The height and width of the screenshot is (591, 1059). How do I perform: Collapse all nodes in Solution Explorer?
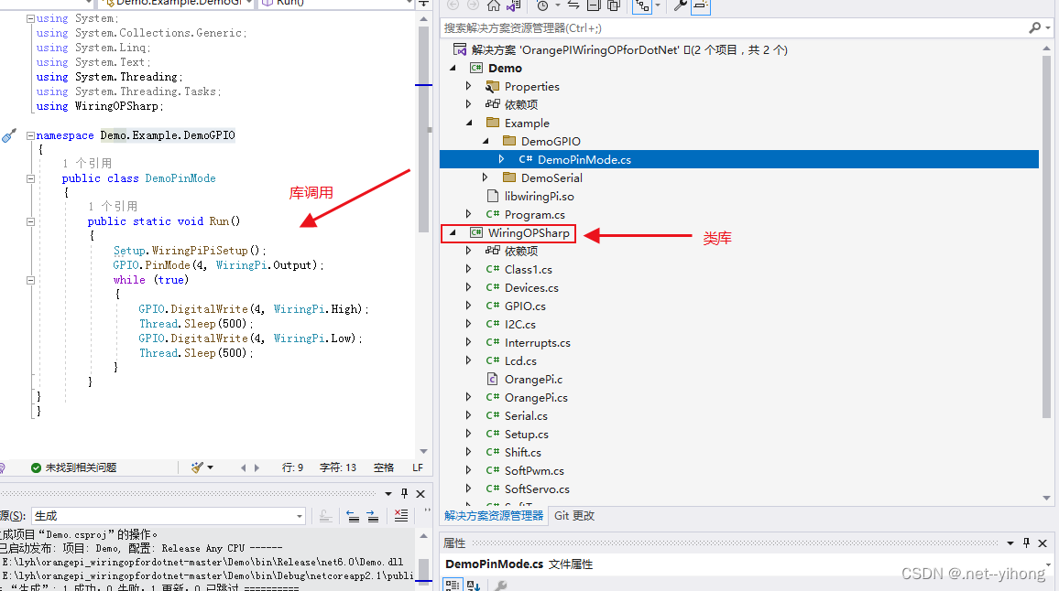pos(594,5)
